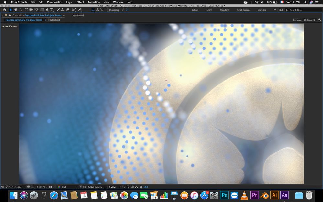
Task: Switch to Libraries workspace
Action: [262, 10]
